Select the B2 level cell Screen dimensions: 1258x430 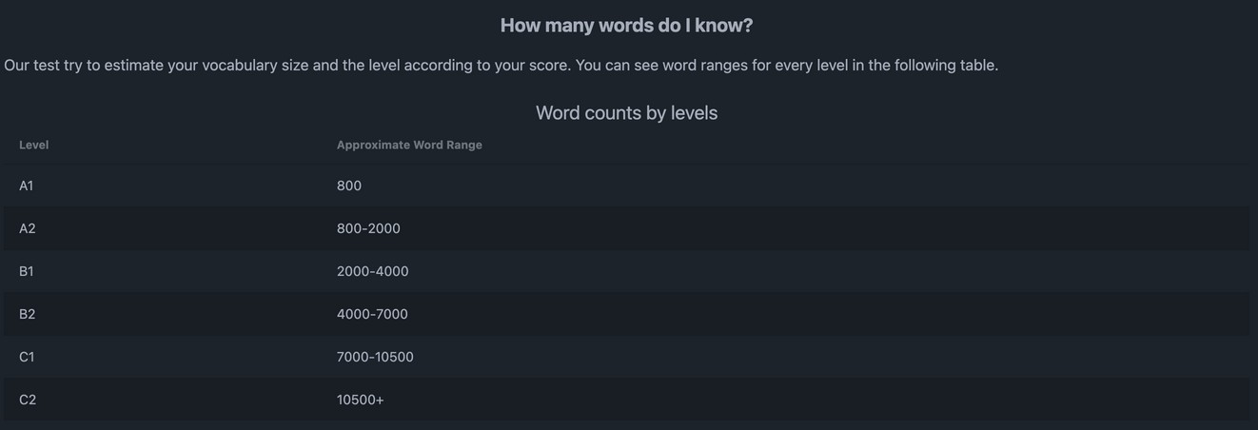tap(28, 314)
